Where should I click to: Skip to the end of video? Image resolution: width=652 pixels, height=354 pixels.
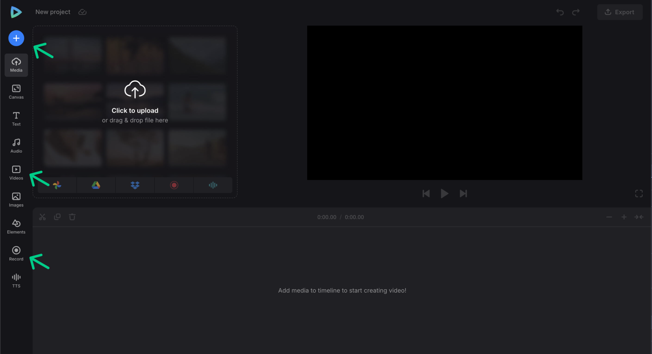(463, 194)
